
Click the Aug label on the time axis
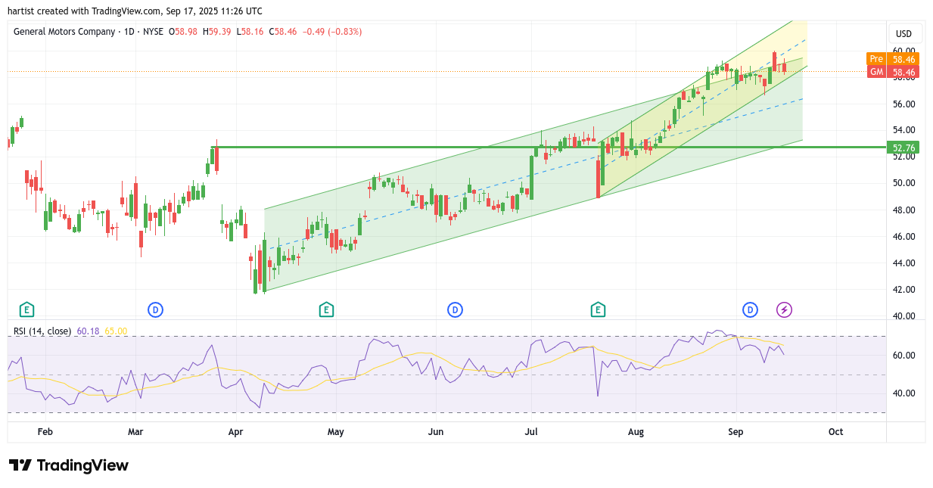point(636,432)
